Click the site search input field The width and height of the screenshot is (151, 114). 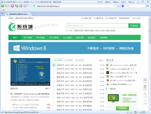click(x=97, y=26)
